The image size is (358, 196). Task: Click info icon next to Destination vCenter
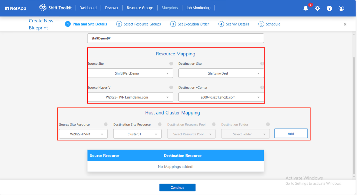tap(262, 87)
